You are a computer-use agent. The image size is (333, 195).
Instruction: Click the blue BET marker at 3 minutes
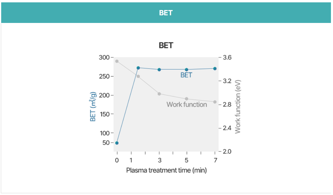coord(159,69)
